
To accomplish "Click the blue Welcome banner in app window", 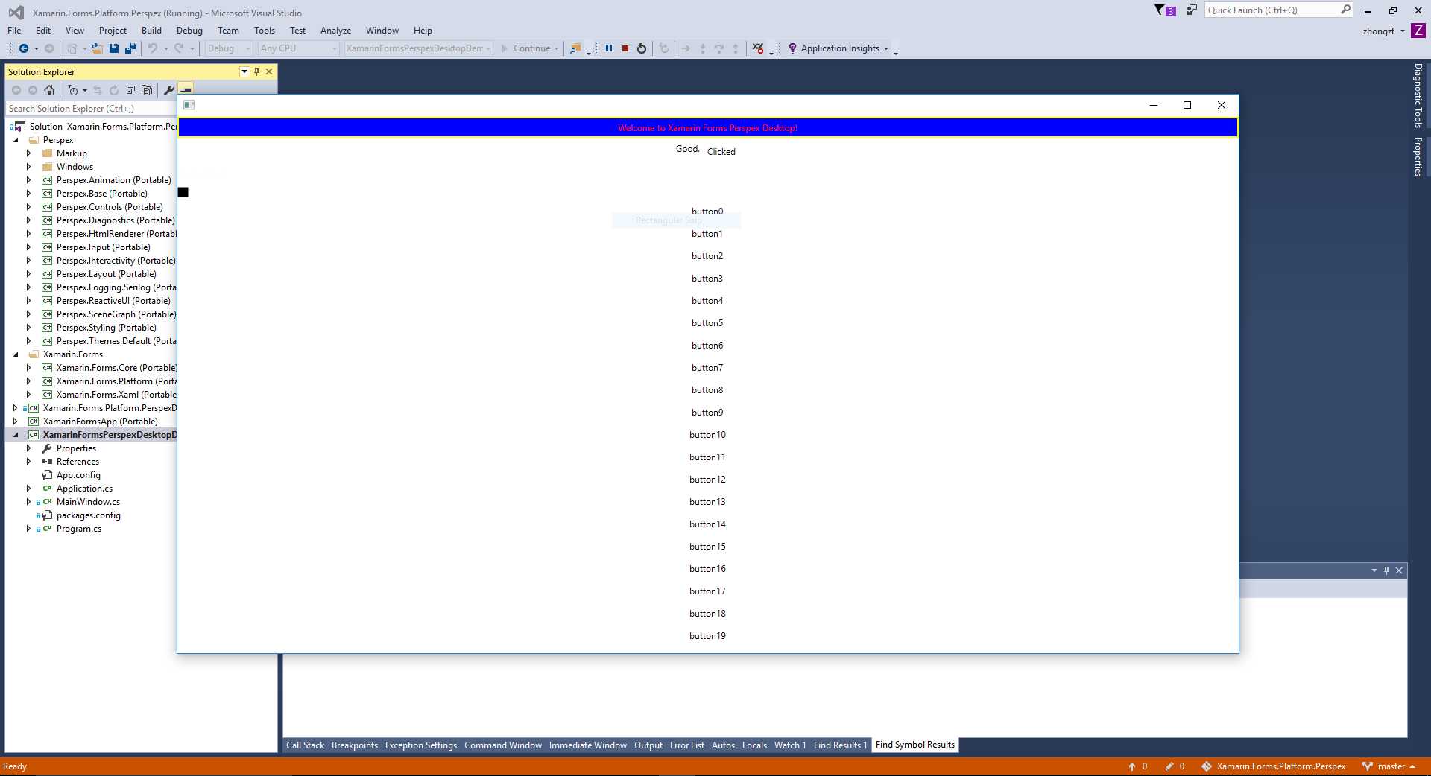I will click(707, 128).
